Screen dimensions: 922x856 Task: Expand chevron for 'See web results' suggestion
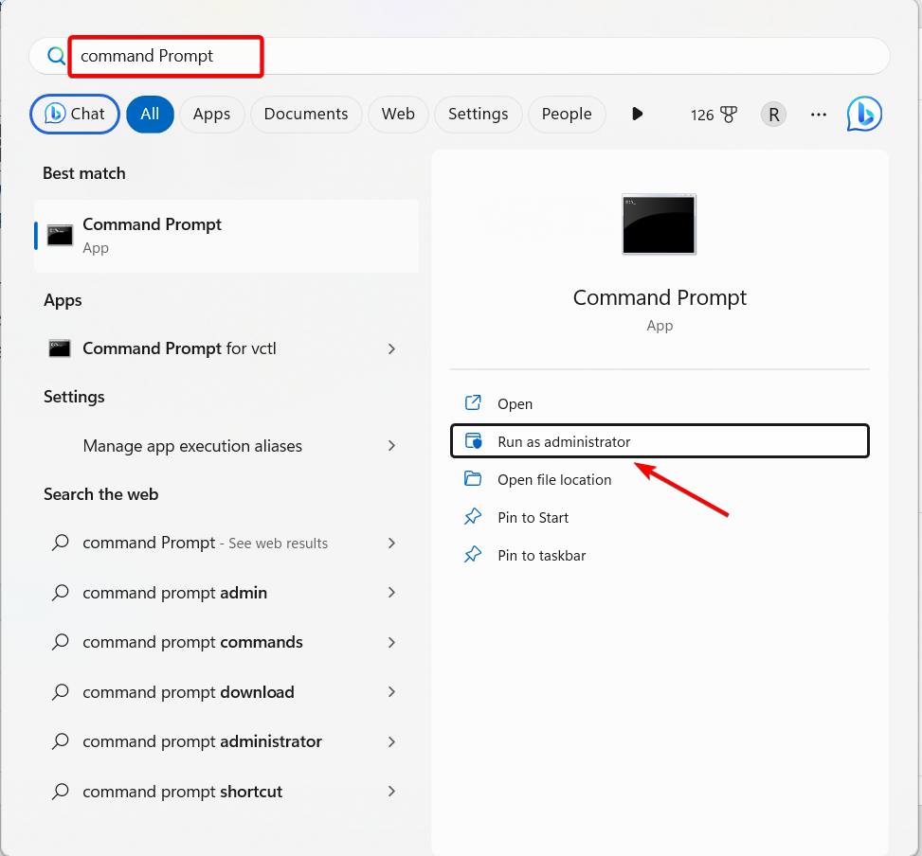pos(391,544)
